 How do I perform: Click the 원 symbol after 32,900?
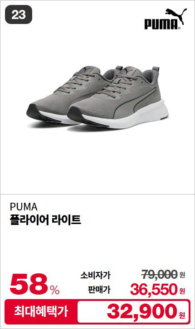[x=182, y=315]
